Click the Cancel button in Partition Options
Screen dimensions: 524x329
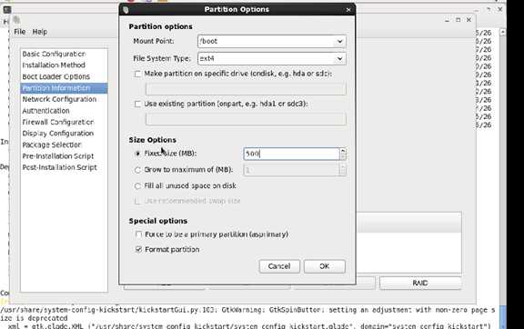click(279, 266)
